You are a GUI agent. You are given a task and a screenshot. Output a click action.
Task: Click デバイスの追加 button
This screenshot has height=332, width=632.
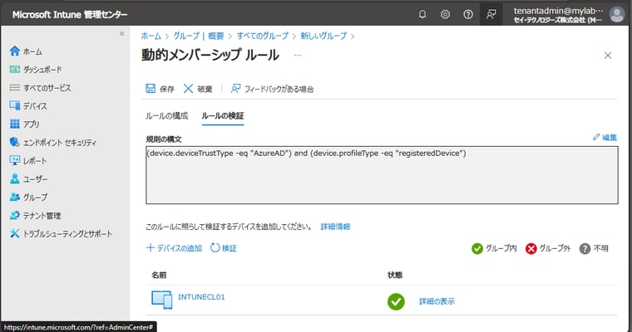174,248
